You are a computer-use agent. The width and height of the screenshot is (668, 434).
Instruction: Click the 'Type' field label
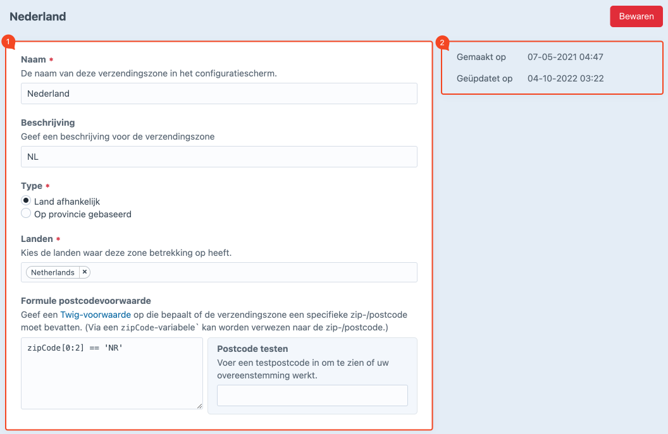(32, 186)
